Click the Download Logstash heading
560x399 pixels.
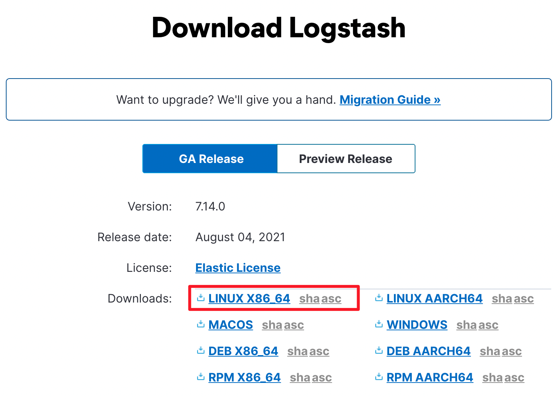[279, 28]
